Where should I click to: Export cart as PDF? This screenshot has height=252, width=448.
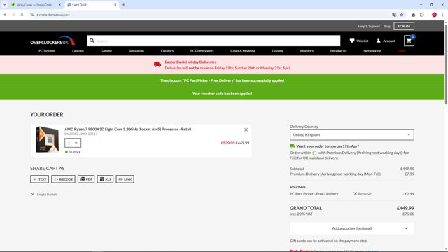click(86, 179)
